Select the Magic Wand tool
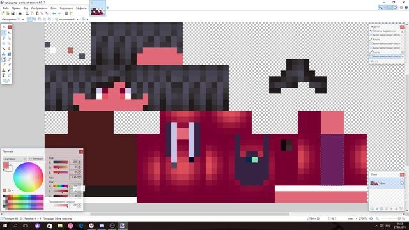 pos(4,49)
